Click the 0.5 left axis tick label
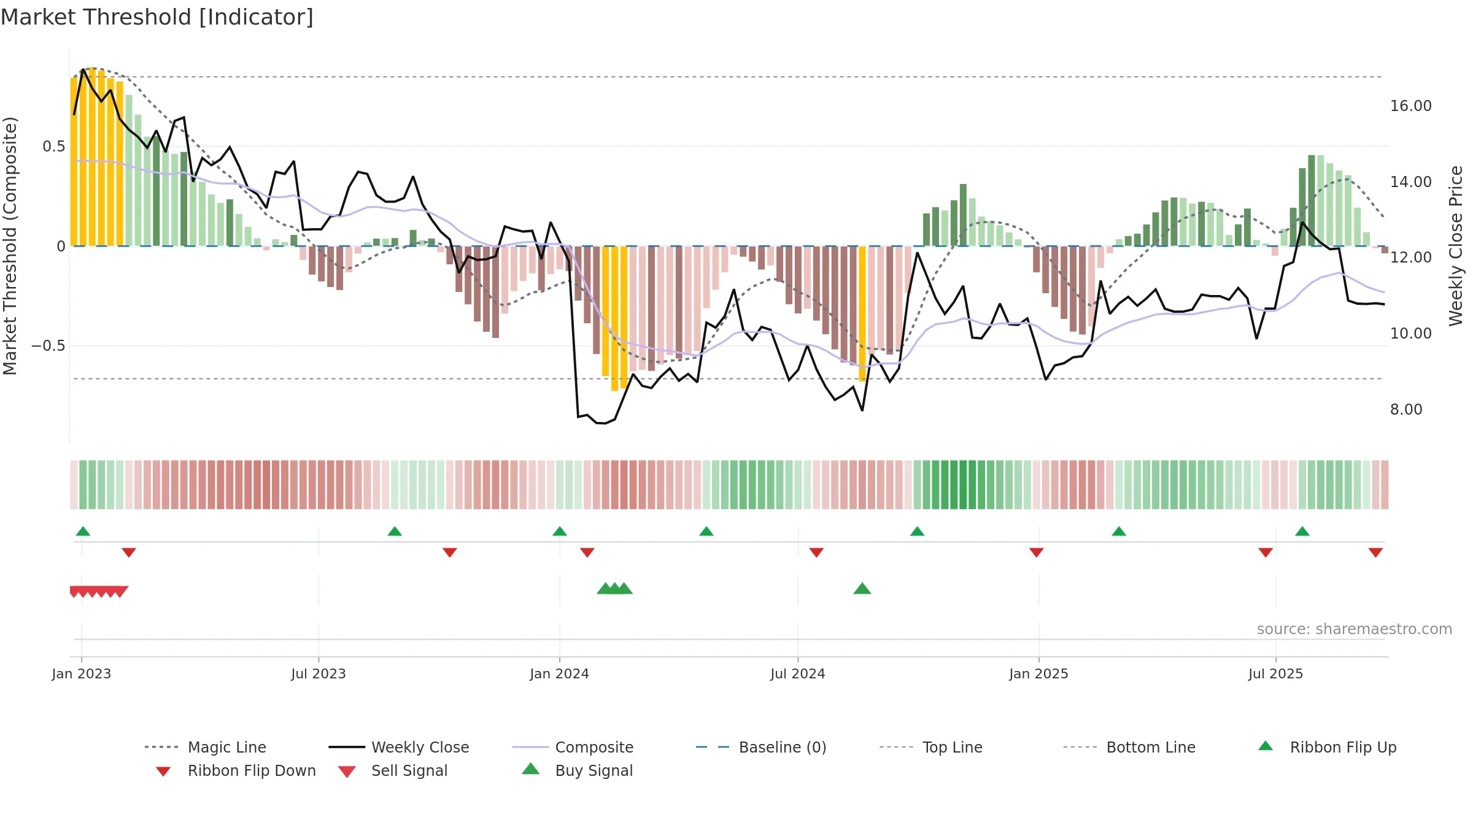Viewport: 1473px width, 828px height. click(x=54, y=146)
